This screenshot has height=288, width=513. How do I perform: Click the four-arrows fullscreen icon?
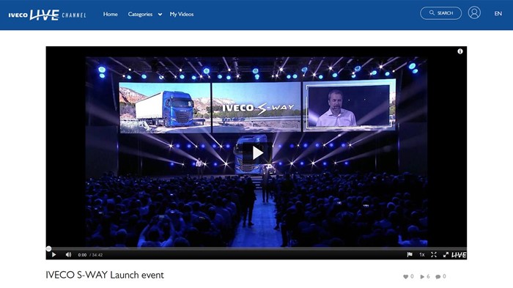point(434,254)
